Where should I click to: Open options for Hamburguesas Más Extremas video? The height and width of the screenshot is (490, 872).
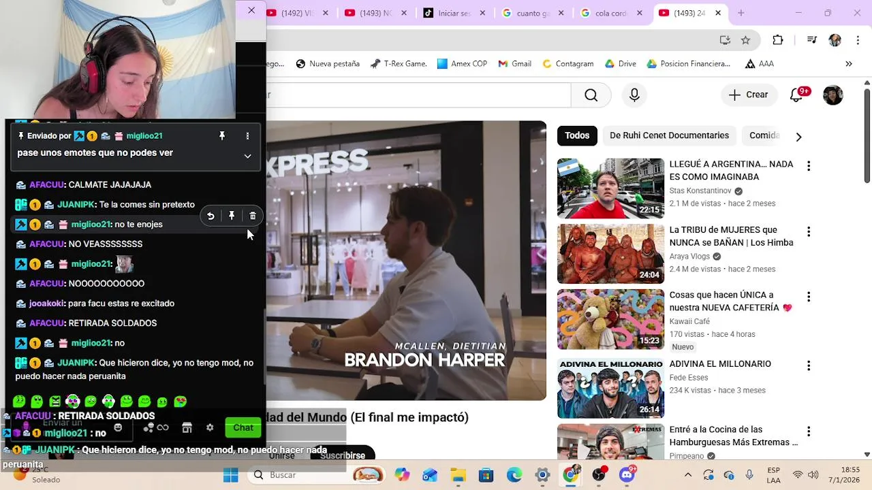(x=809, y=431)
